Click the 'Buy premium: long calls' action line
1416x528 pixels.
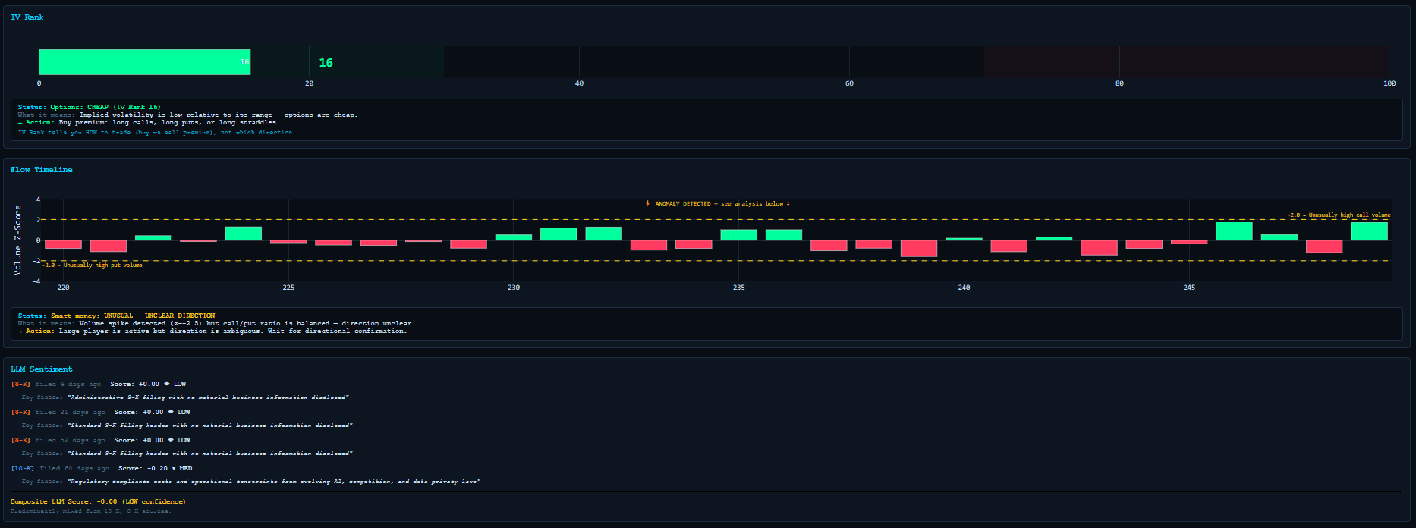point(149,122)
